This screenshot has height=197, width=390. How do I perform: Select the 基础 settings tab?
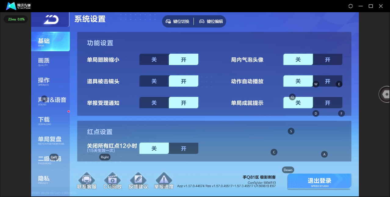pyautogui.click(x=50, y=41)
